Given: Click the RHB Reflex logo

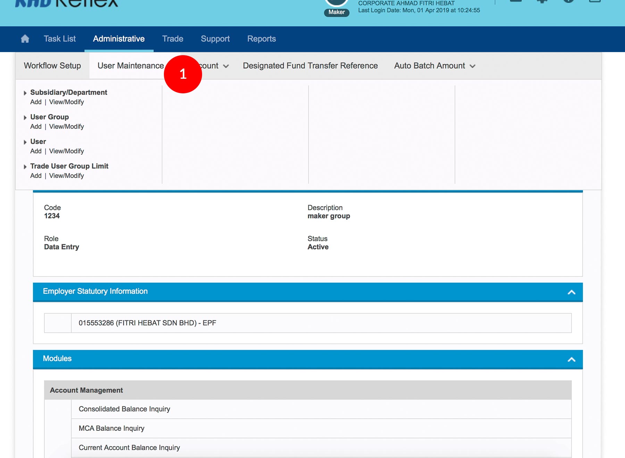Looking at the screenshot, I should [x=67, y=3].
